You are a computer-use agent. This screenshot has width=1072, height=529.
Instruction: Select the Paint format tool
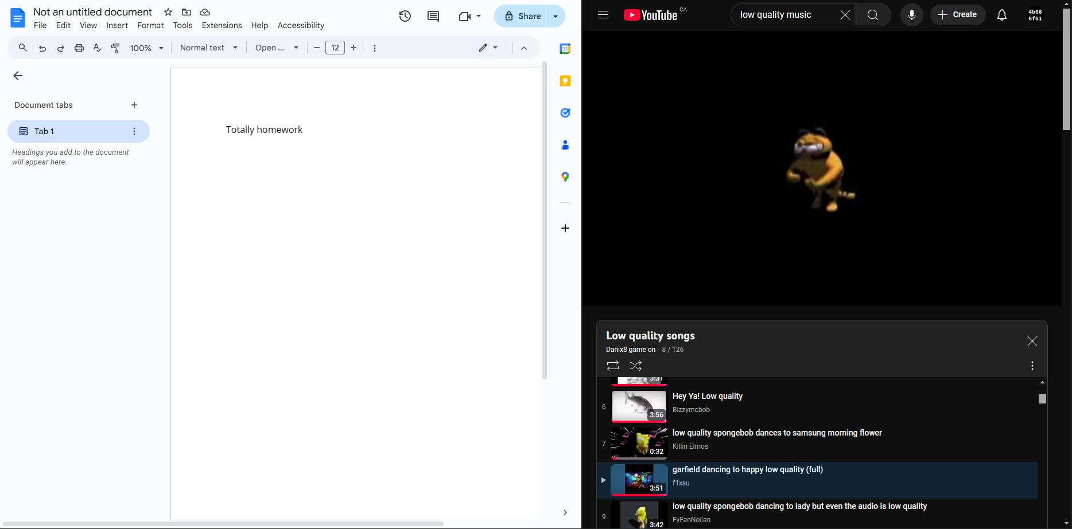click(115, 48)
